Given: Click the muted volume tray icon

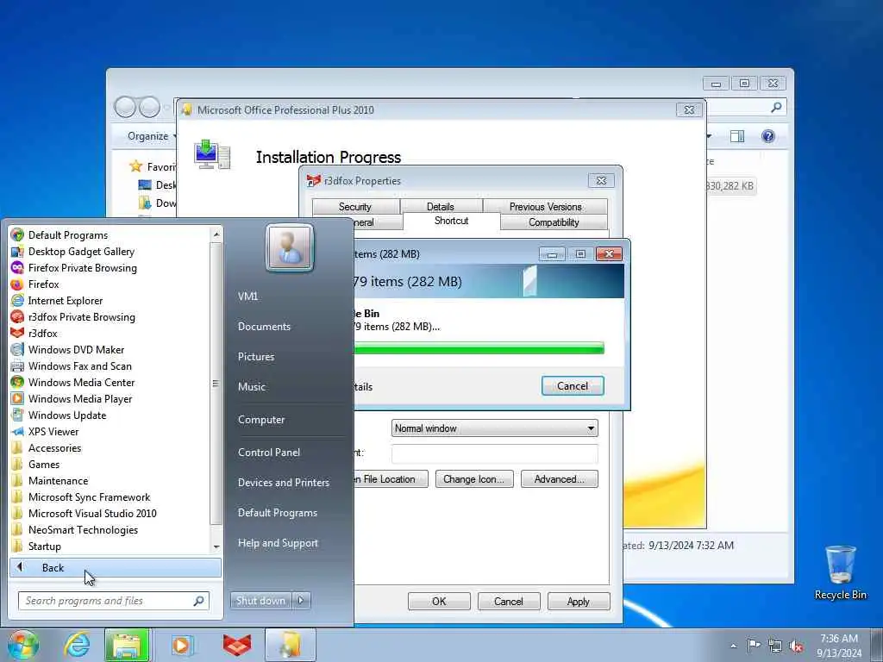Looking at the screenshot, I should pyautogui.click(x=796, y=646).
